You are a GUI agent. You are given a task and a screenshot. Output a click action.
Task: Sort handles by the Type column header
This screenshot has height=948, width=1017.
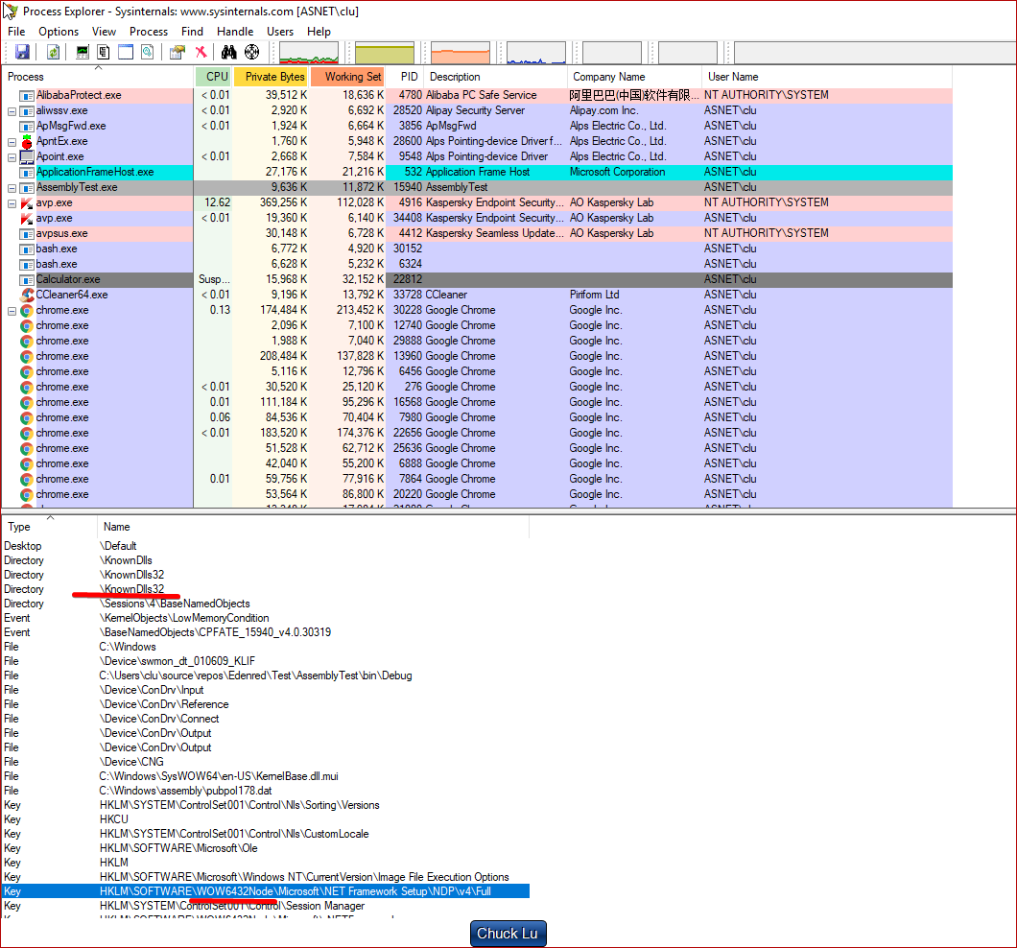pyautogui.click(x=49, y=527)
